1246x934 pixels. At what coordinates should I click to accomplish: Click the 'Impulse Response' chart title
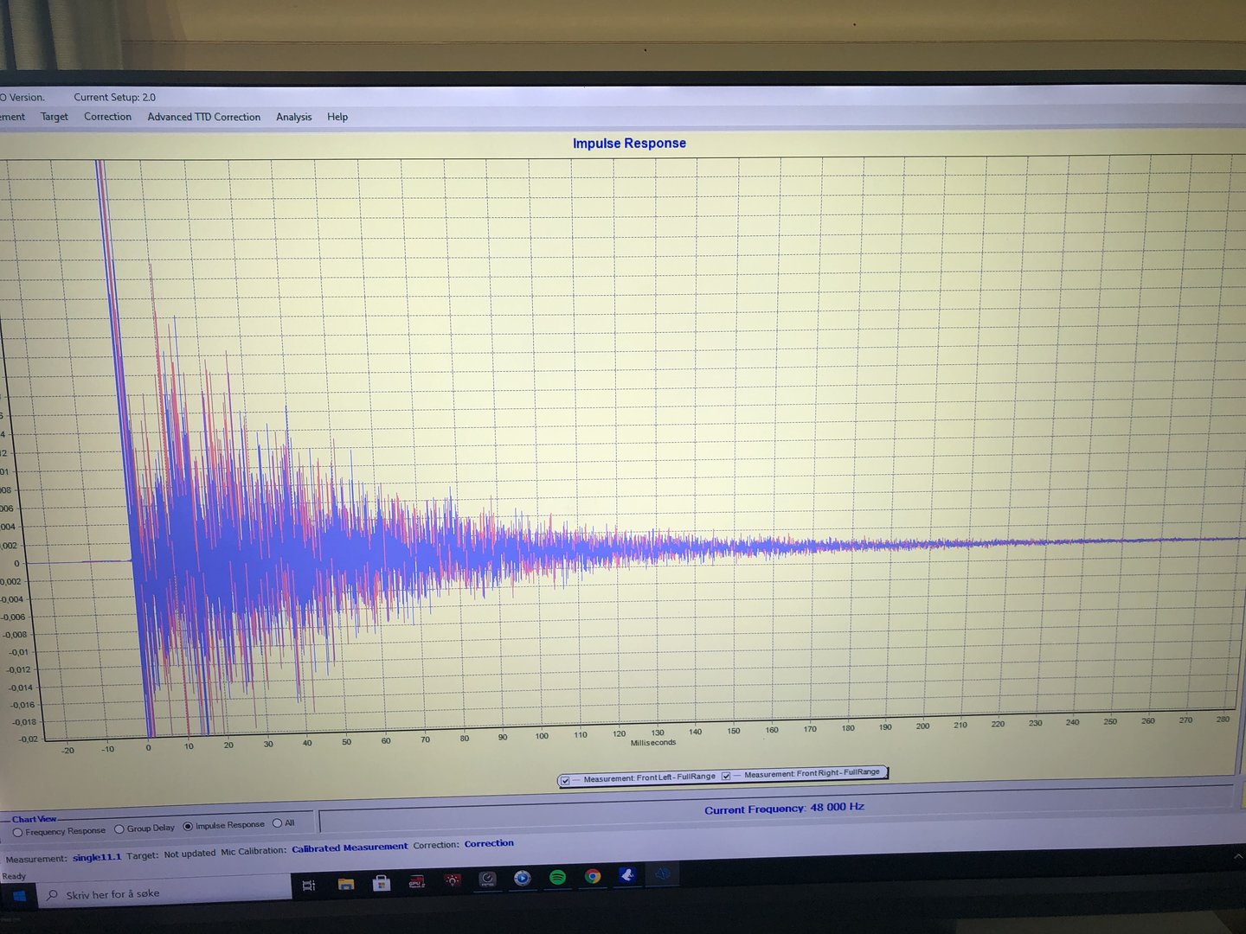(x=629, y=144)
